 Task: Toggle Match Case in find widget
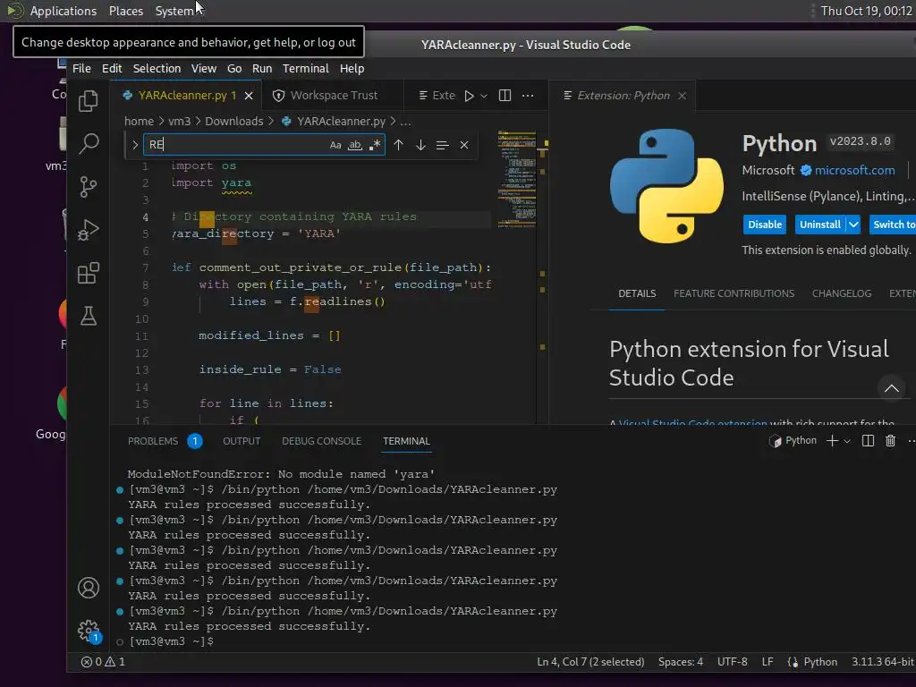tap(335, 145)
